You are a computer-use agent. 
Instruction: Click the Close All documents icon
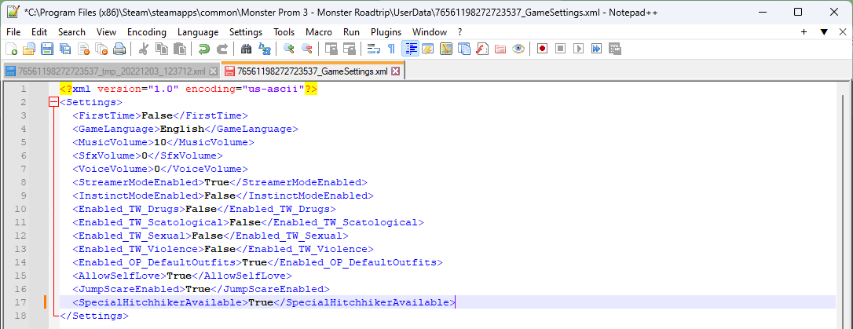[x=101, y=49]
